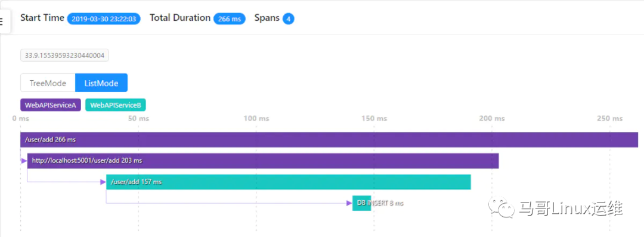The width and height of the screenshot is (644, 237).
Task: Click the 250 ms timeline marker
Action: point(609,119)
